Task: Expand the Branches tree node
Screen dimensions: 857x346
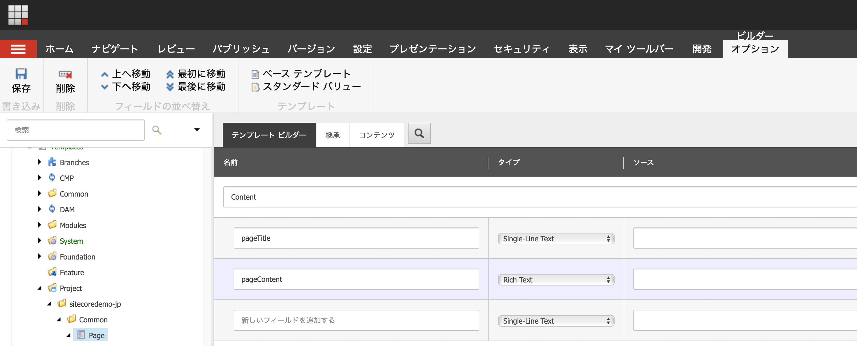Action: (x=39, y=162)
